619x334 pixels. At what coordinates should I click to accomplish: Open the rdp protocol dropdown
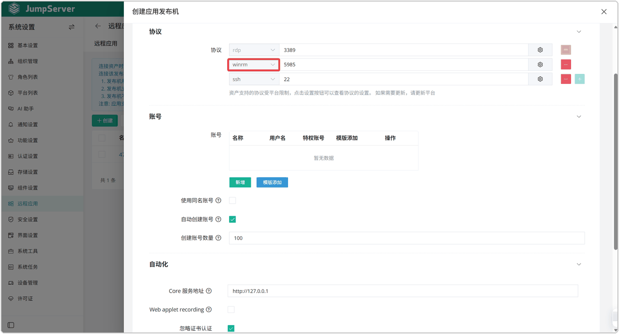[x=254, y=50]
